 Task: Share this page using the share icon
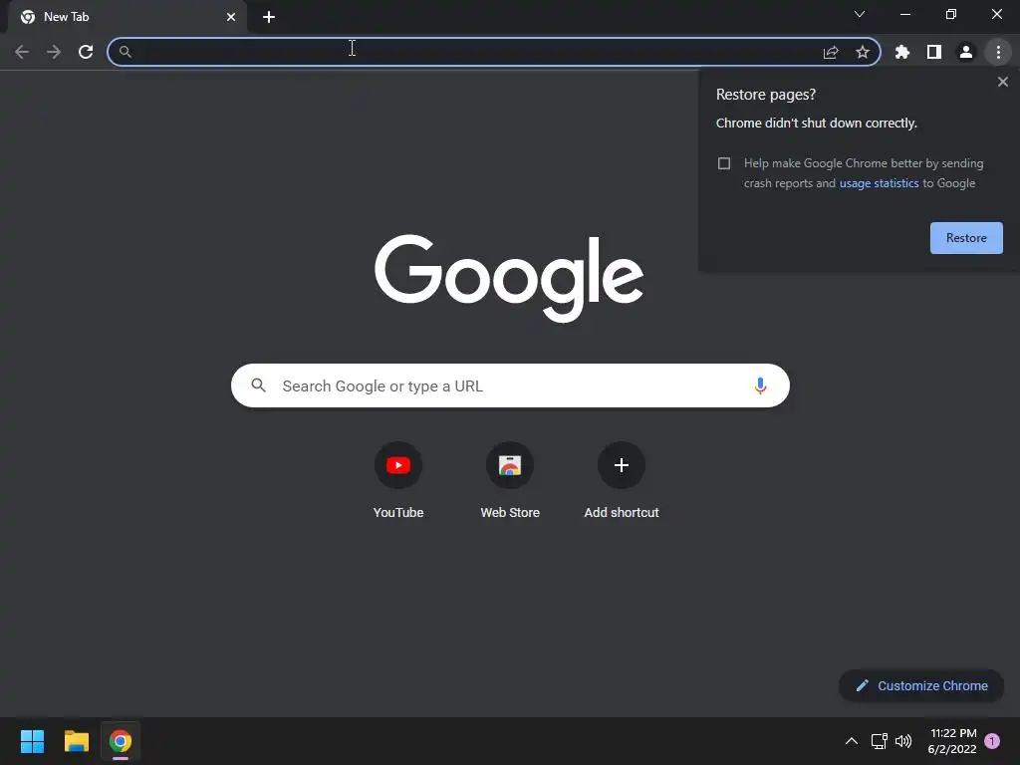click(831, 52)
